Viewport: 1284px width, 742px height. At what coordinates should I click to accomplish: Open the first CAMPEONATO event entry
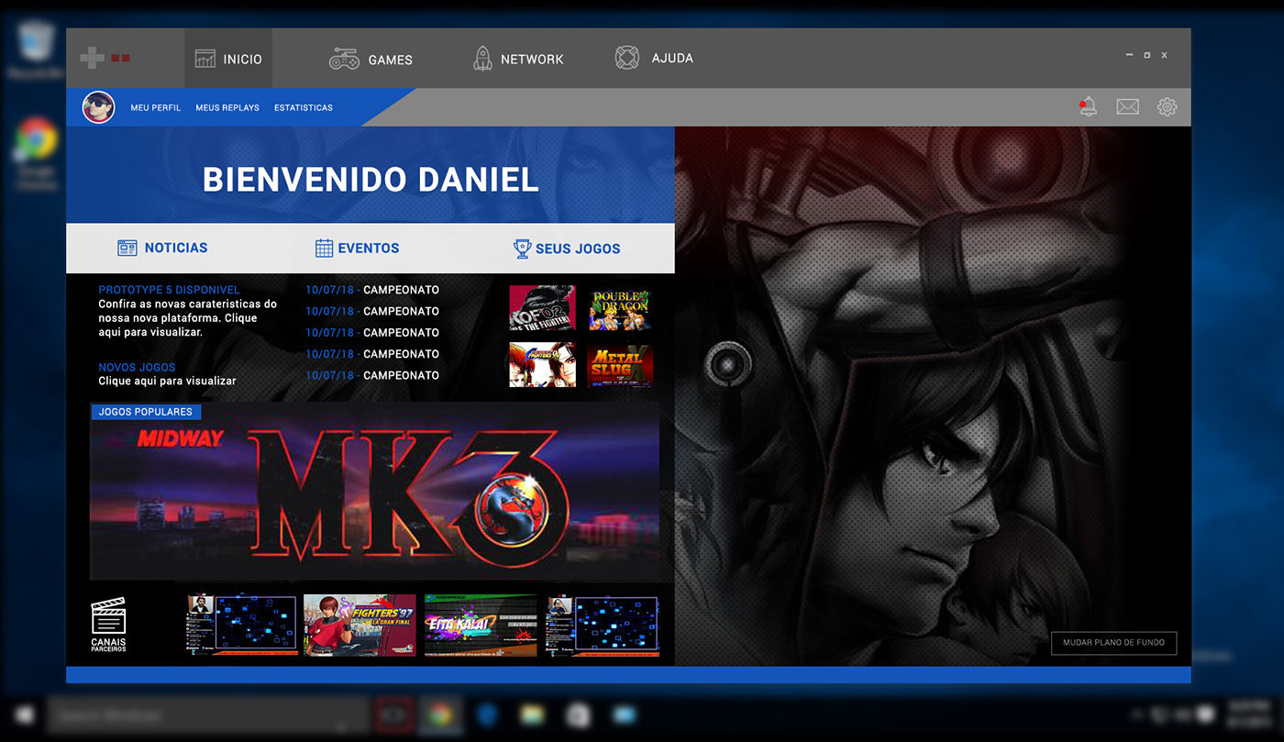tap(372, 290)
